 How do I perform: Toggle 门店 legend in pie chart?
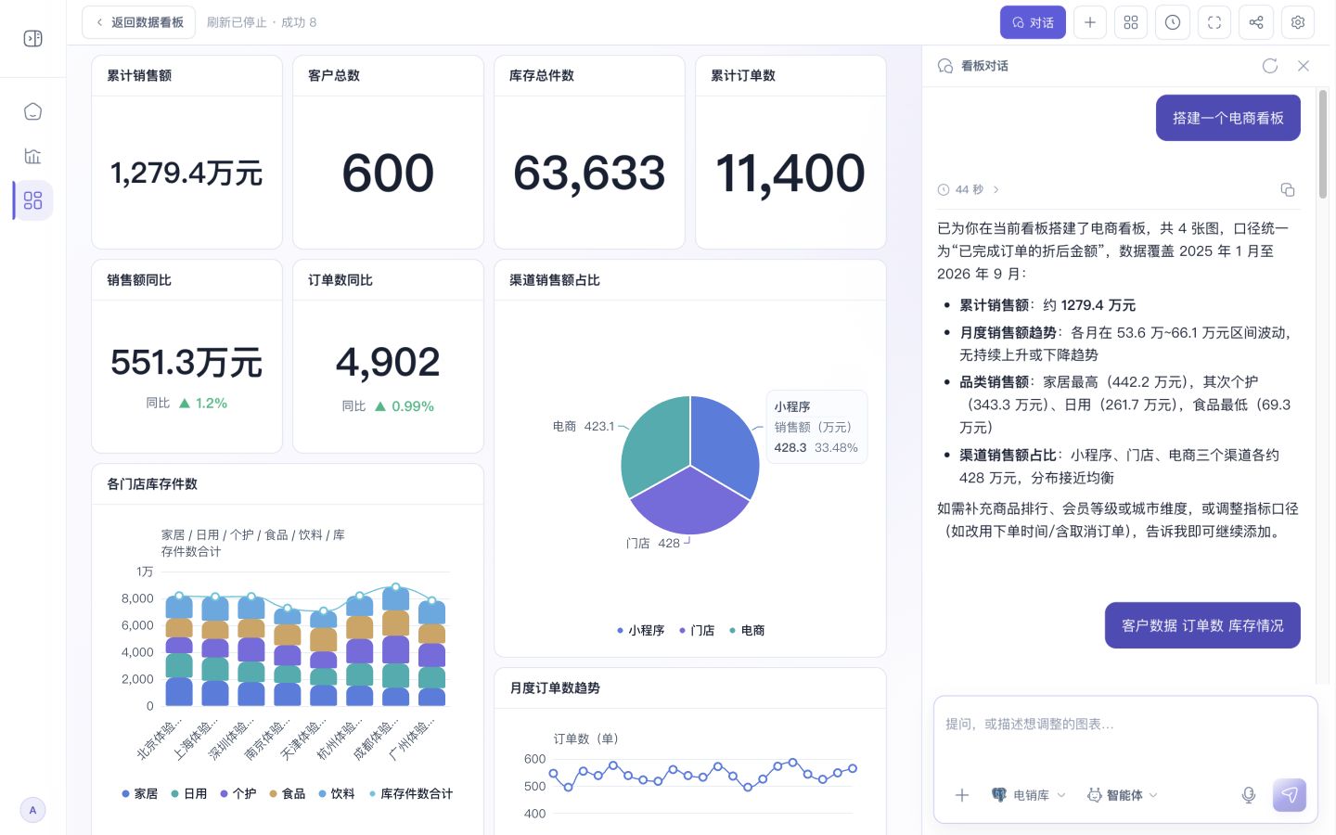click(697, 630)
